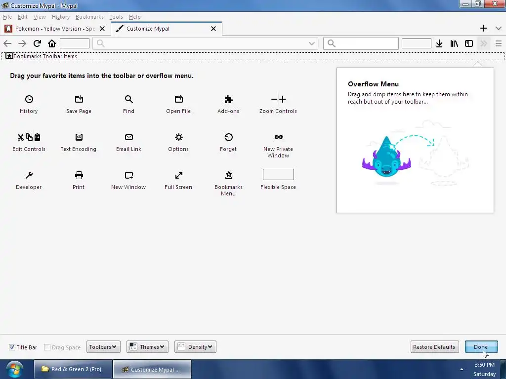Viewport: 506px width, 379px height.
Task: Click the Bookmarks Toolbar Items star icon
Action: (9, 56)
